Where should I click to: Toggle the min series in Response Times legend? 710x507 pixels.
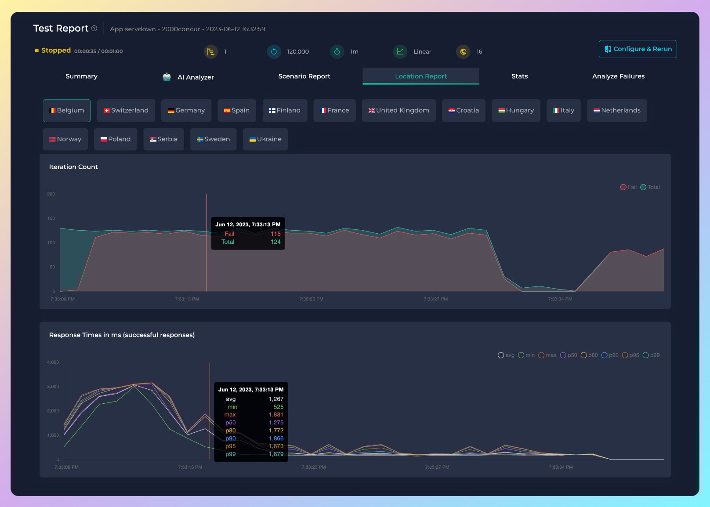(526, 355)
